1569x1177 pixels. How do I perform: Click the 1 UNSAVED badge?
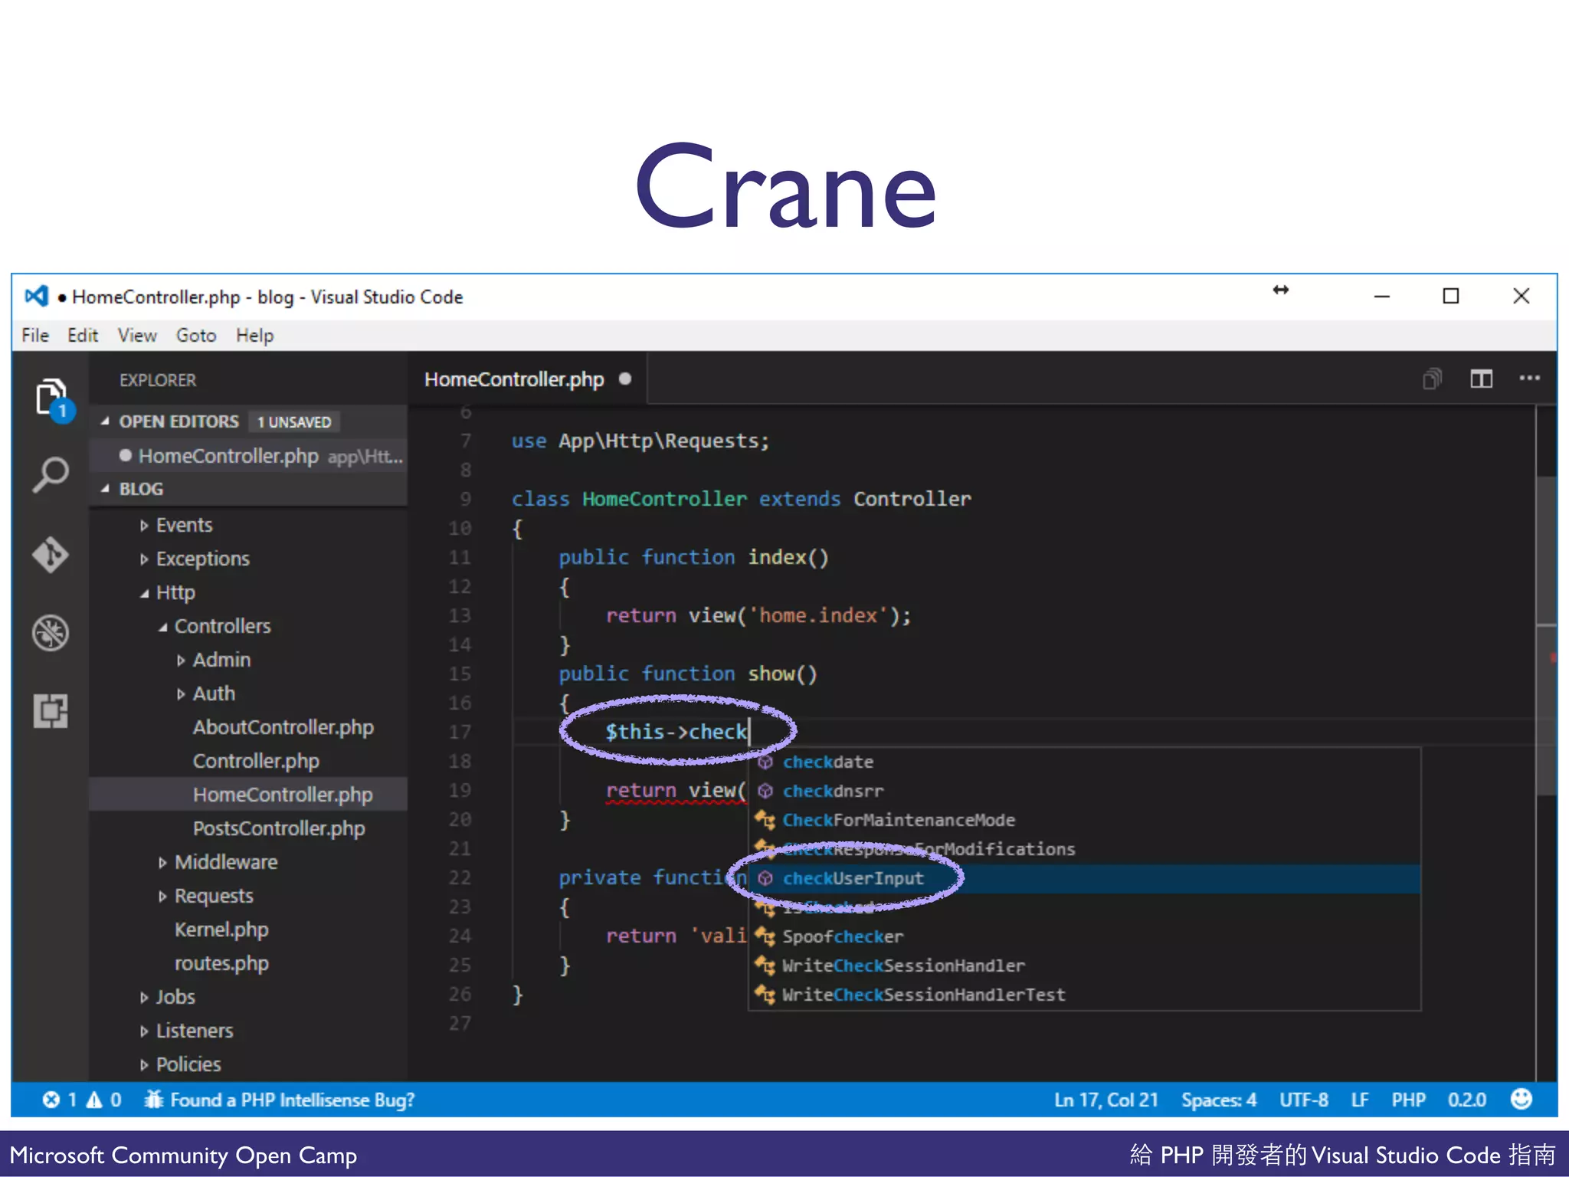[294, 422]
